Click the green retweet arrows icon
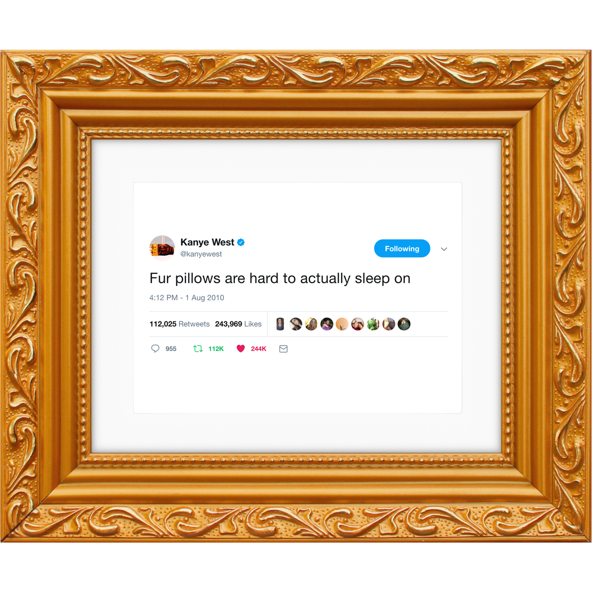This screenshot has height=592, width=592. [x=198, y=349]
